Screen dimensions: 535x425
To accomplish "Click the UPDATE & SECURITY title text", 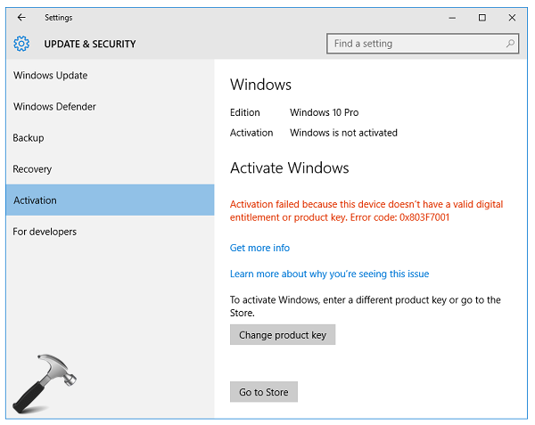I will [x=90, y=44].
